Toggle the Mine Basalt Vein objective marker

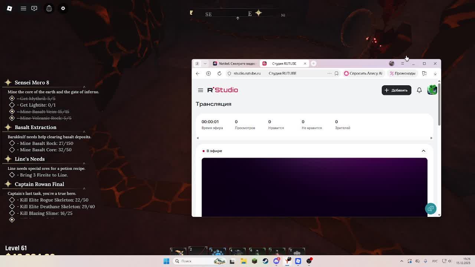click(x=12, y=111)
